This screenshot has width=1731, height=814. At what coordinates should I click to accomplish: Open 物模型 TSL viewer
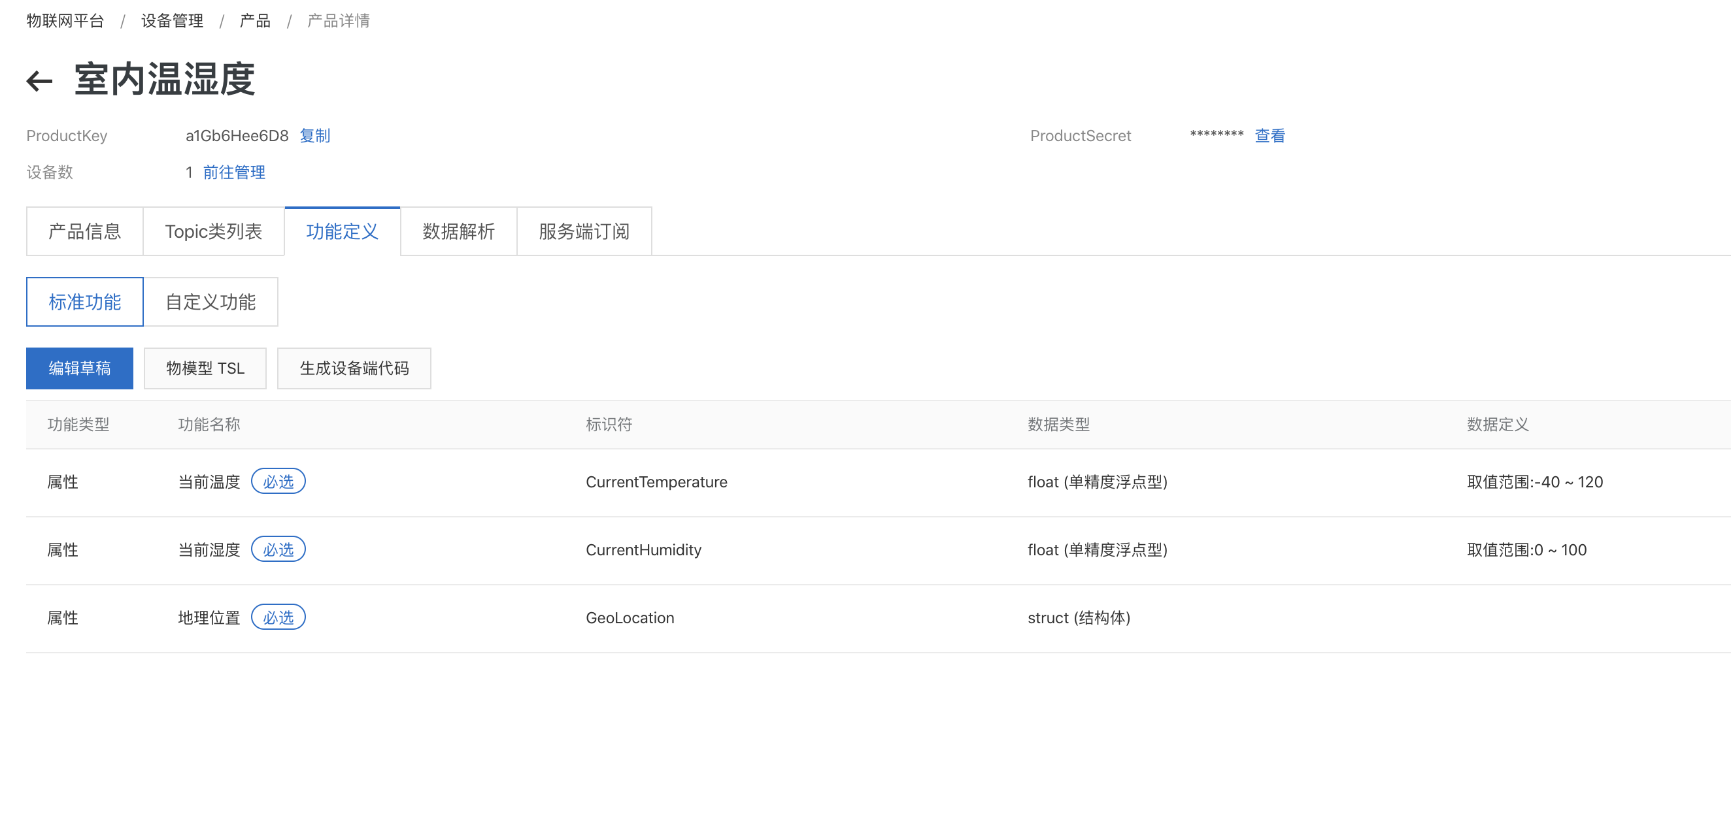coord(205,368)
